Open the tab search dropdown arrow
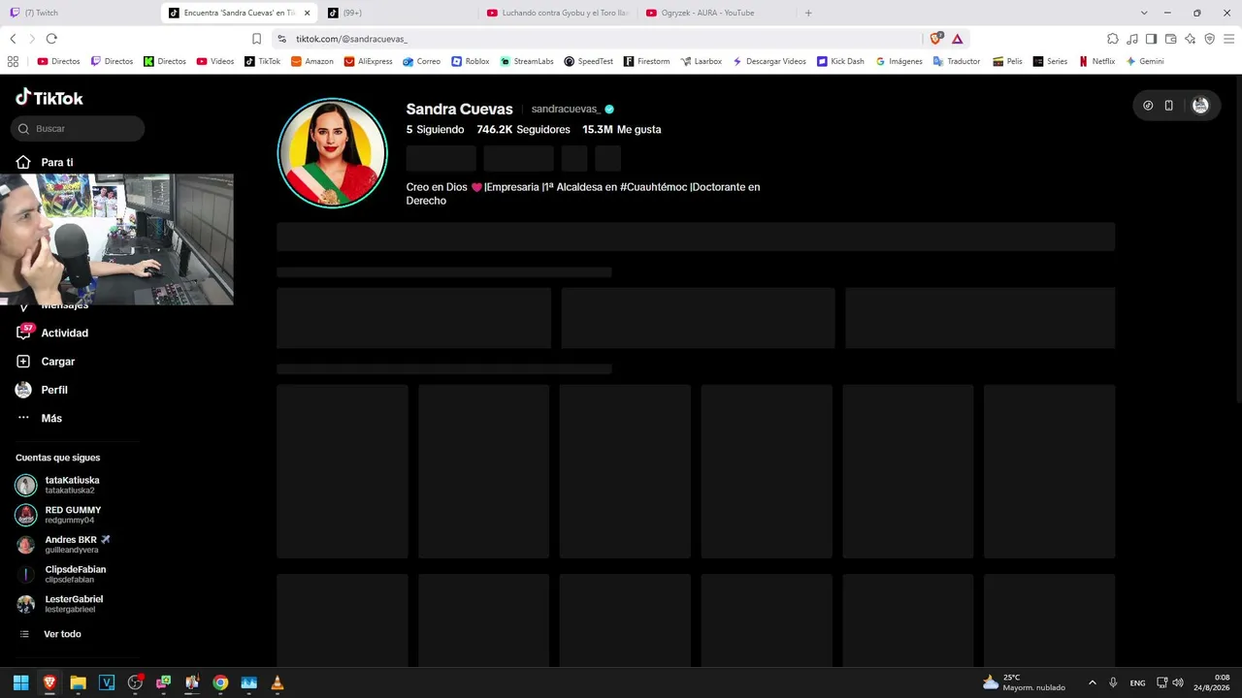 pos(1144,13)
